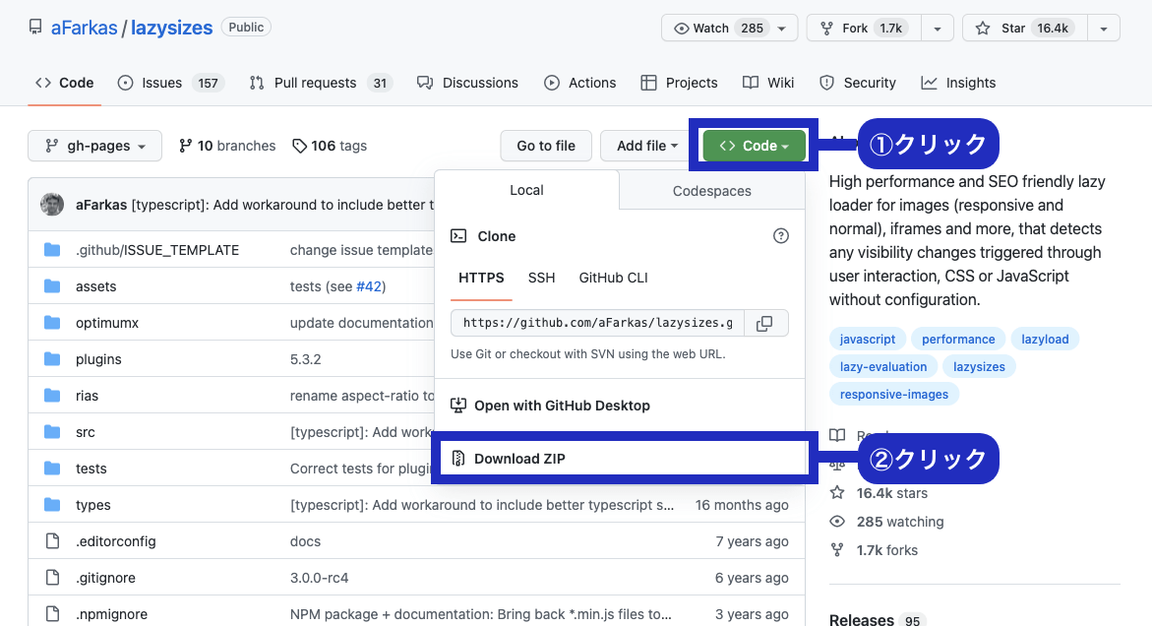1153x626 pixels.
Task: Open the Security tab
Action: click(858, 83)
